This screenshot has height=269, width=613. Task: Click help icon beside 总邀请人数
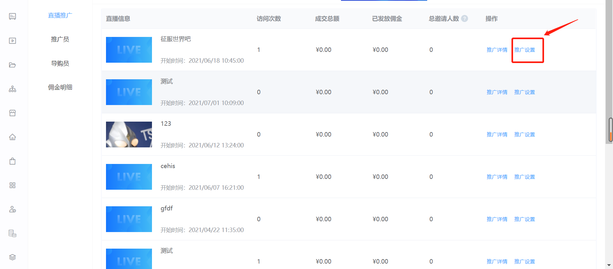(x=465, y=18)
